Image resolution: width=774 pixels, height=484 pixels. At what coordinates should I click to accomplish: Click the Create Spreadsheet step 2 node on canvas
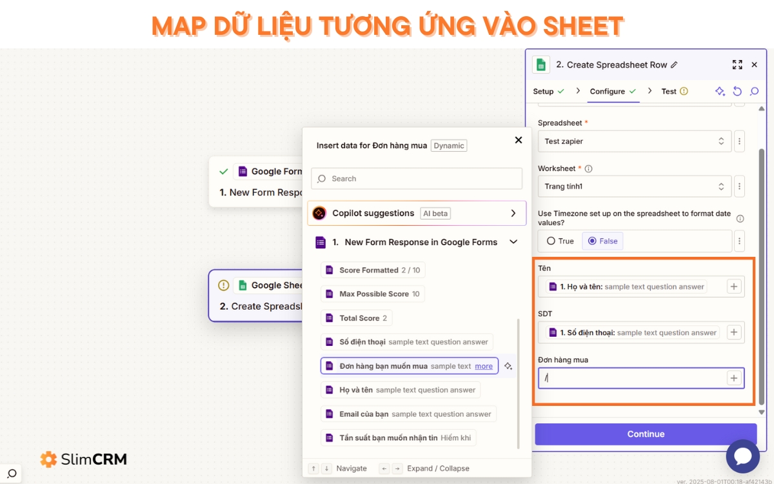[x=255, y=296]
